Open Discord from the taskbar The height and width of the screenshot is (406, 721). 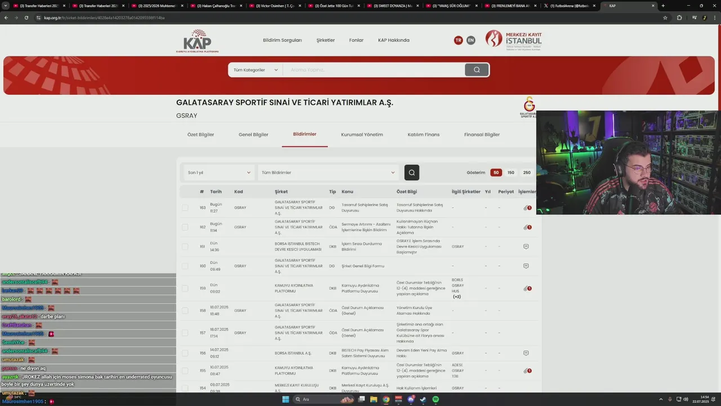[411, 399]
